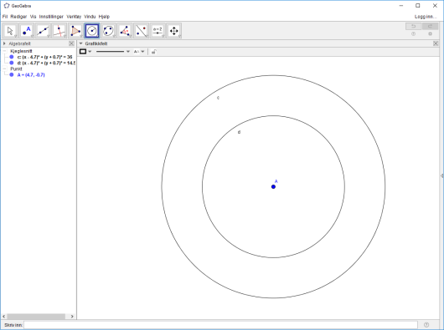The height and width of the screenshot is (330, 444).
Task: Open the Vis menu
Action: 33,17
